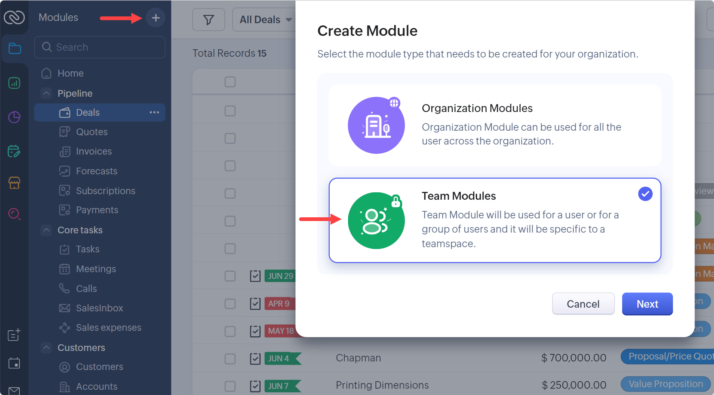Open the Marketplace storefront icon in sidebar
714x395 pixels.
tap(14, 183)
